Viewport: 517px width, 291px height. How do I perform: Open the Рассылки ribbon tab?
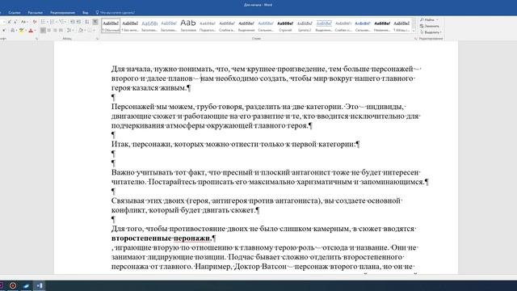[x=36, y=13]
